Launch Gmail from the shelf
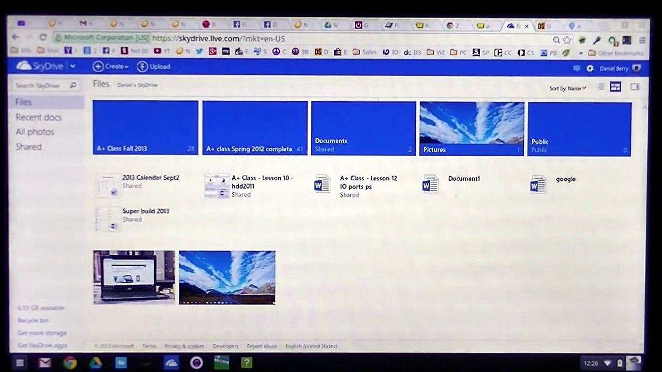The height and width of the screenshot is (372, 662). tap(45, 363)
